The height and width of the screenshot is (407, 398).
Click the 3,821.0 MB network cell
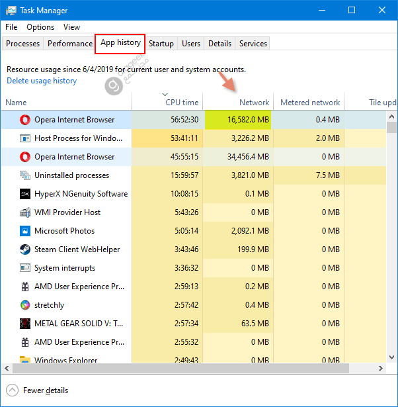[x=238, y=175]
